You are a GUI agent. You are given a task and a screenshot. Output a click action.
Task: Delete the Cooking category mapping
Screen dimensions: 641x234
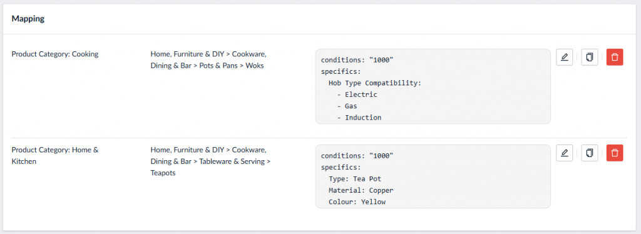(x=615, y=57)
